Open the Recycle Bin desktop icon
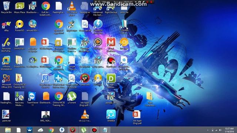The width and height of the screenshot is (237, 133). click(x=6, y=6)
